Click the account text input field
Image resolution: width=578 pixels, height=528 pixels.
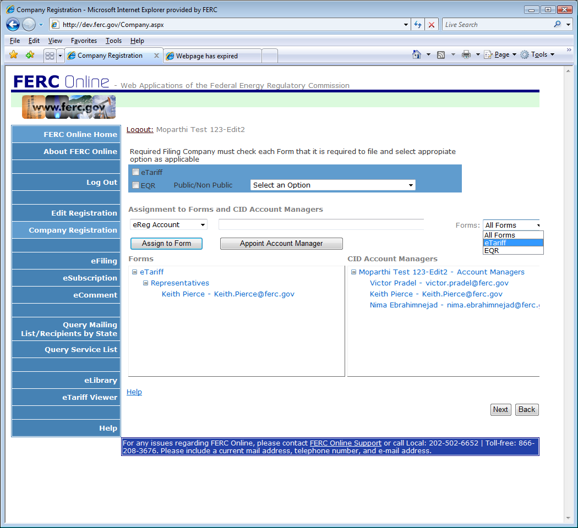click(x=321, y=224)
